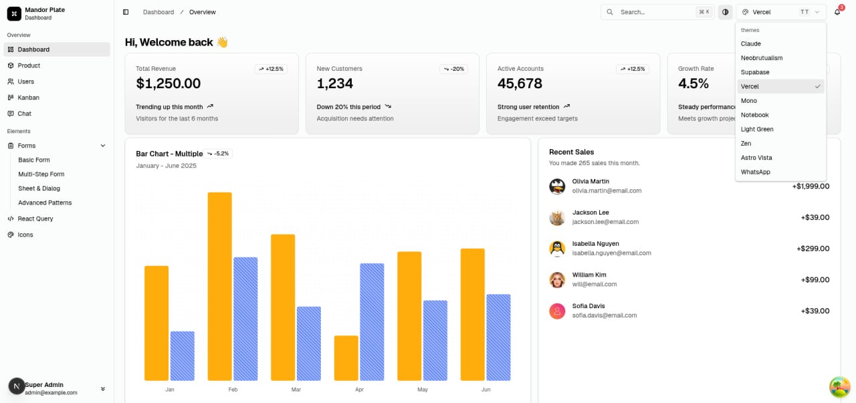The image size is (856, 403).
Task: Click the Overview breadcrumb
Action: pyautogui.click(x=203, y=12)
